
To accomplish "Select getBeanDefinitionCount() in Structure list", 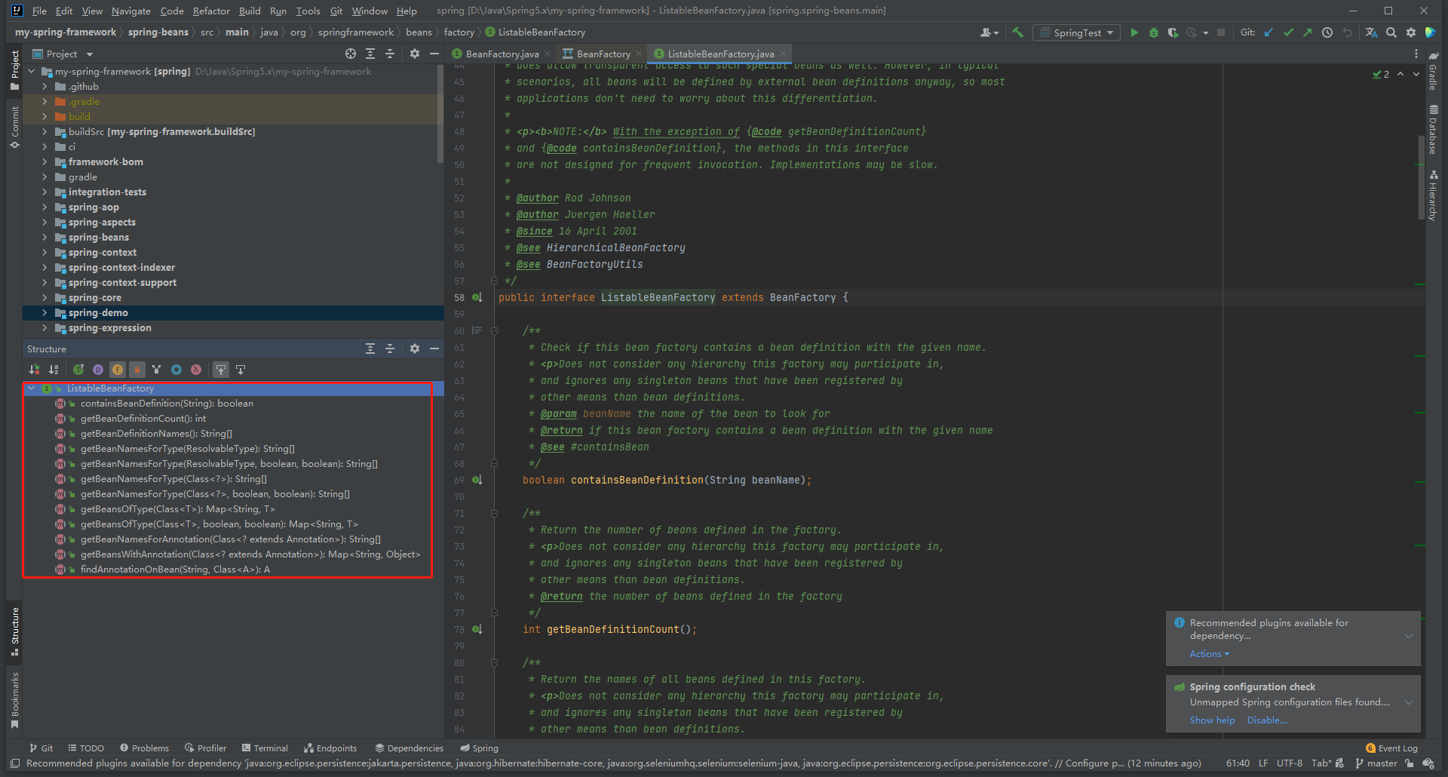I will tap(143, 419).
